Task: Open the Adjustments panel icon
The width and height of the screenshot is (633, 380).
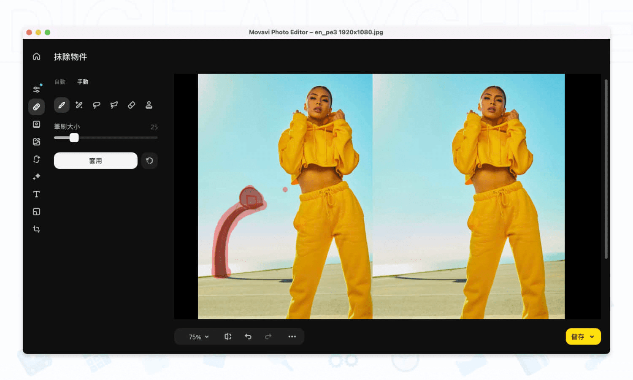Action: tap(36, 89)
